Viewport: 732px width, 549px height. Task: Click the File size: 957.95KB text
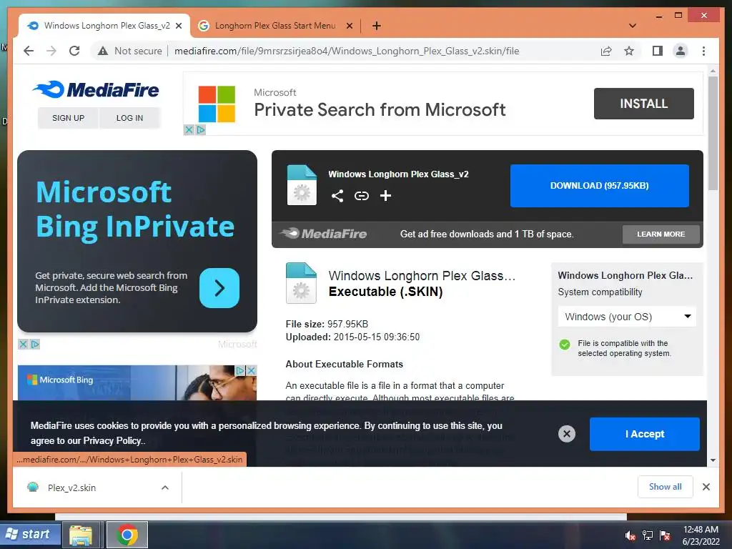pyautogui.click(x=327, y=324)
